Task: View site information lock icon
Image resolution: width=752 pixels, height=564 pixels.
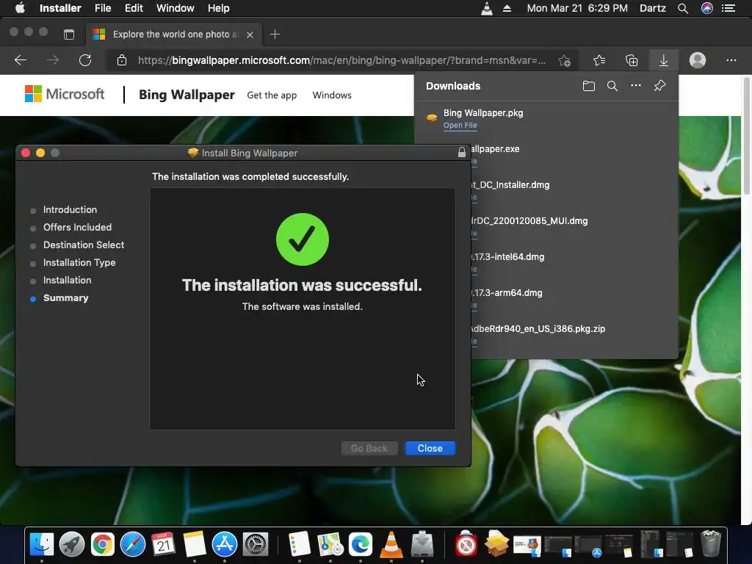Action: 122,60
